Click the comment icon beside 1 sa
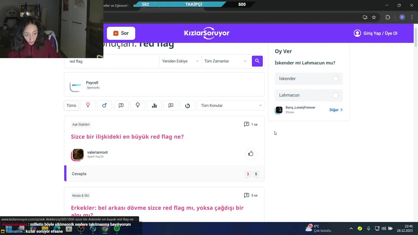Image resolution: width=418 pixels, height=235 pixels. tap(247, 124)
